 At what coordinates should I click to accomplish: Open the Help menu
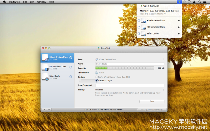[x=51, y=2]
